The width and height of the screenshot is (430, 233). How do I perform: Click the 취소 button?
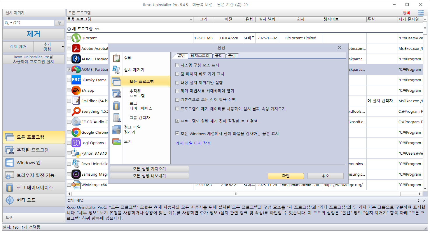pos(326,176)
